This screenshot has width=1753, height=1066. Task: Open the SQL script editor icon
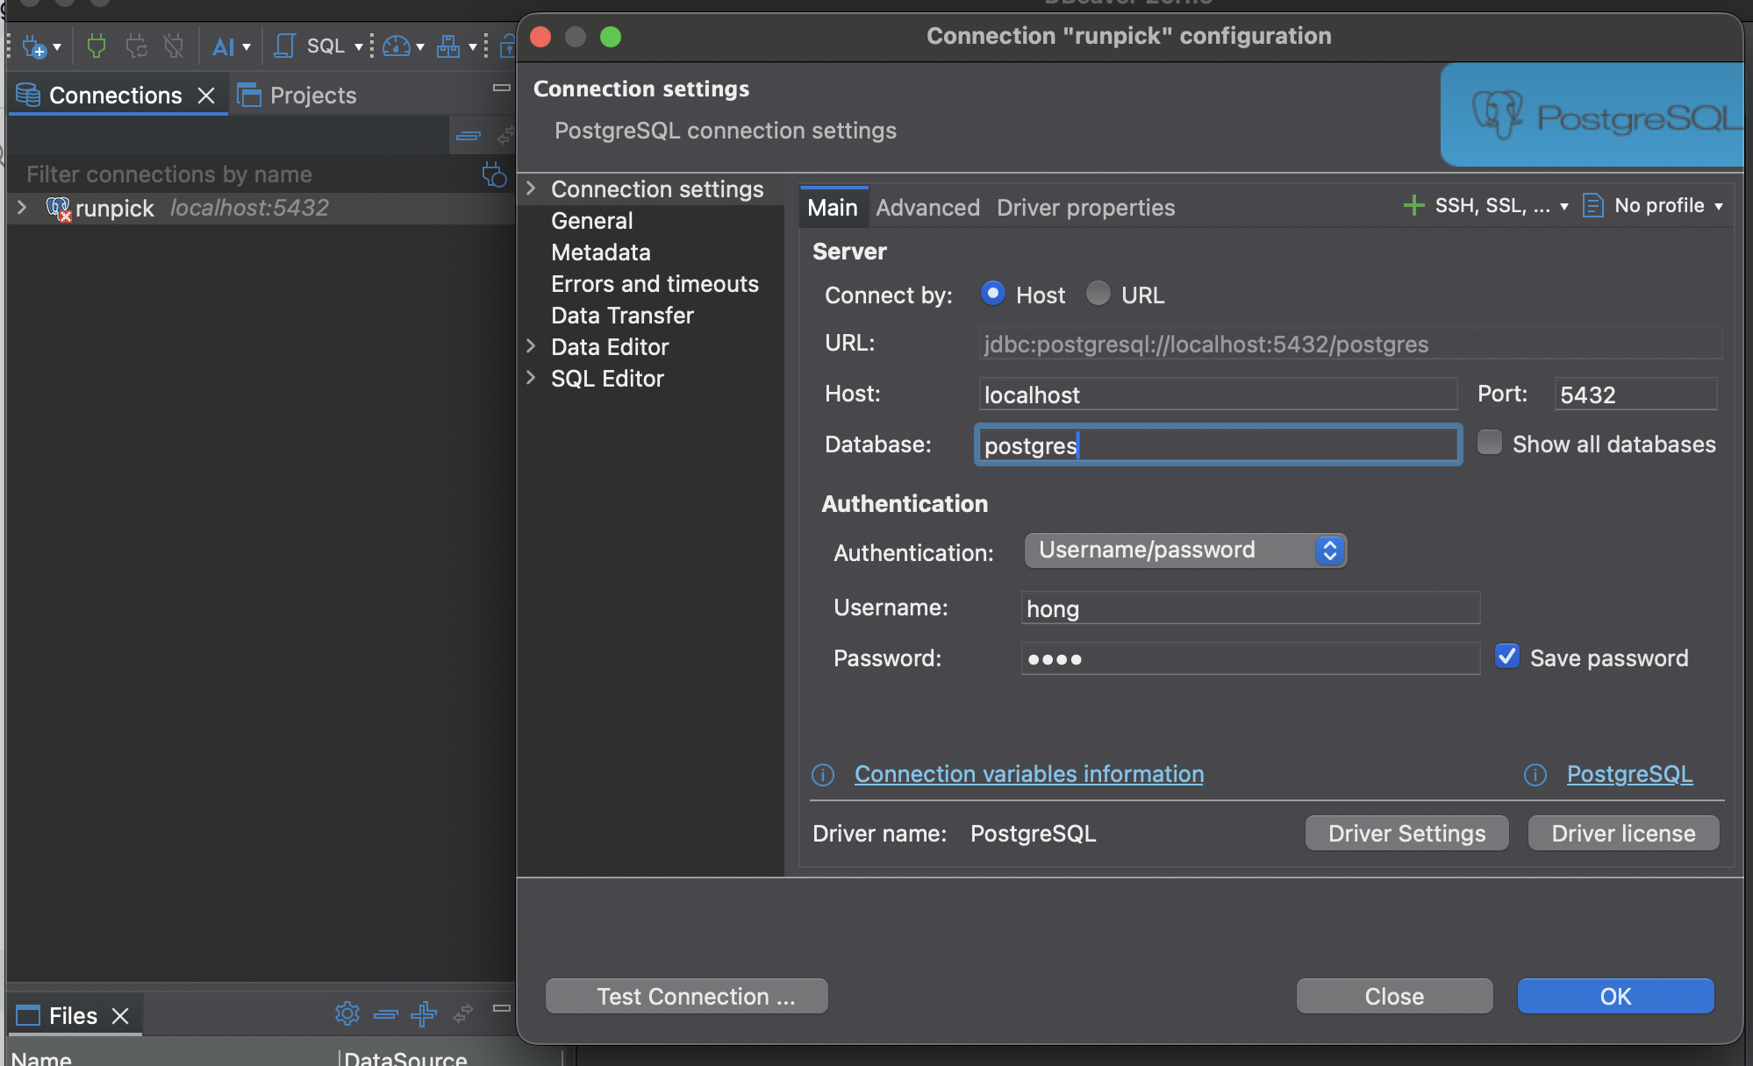[284, 46]
